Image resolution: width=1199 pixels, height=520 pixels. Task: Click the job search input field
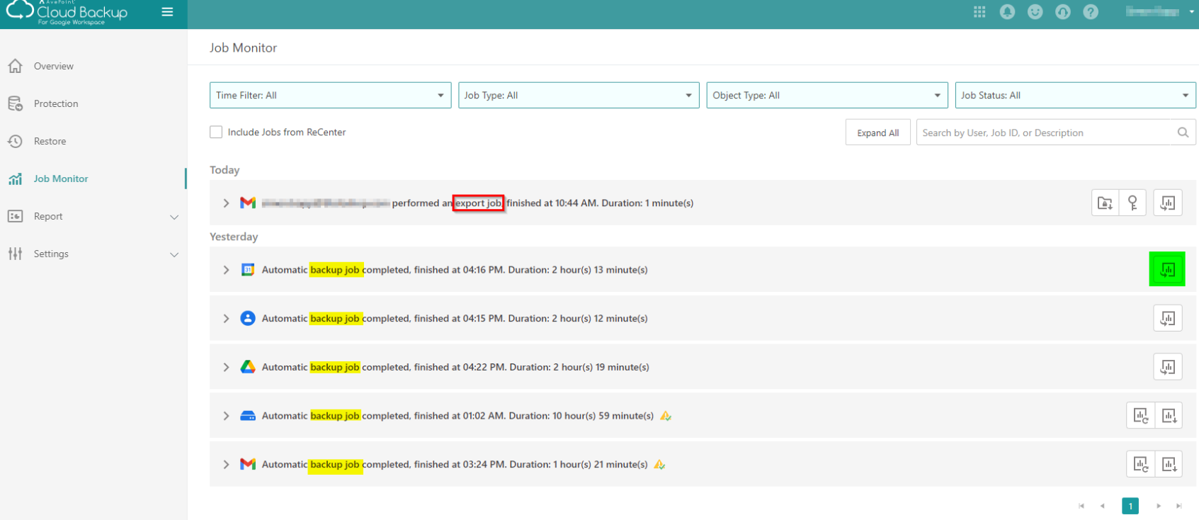click(x=1045, y=132)
